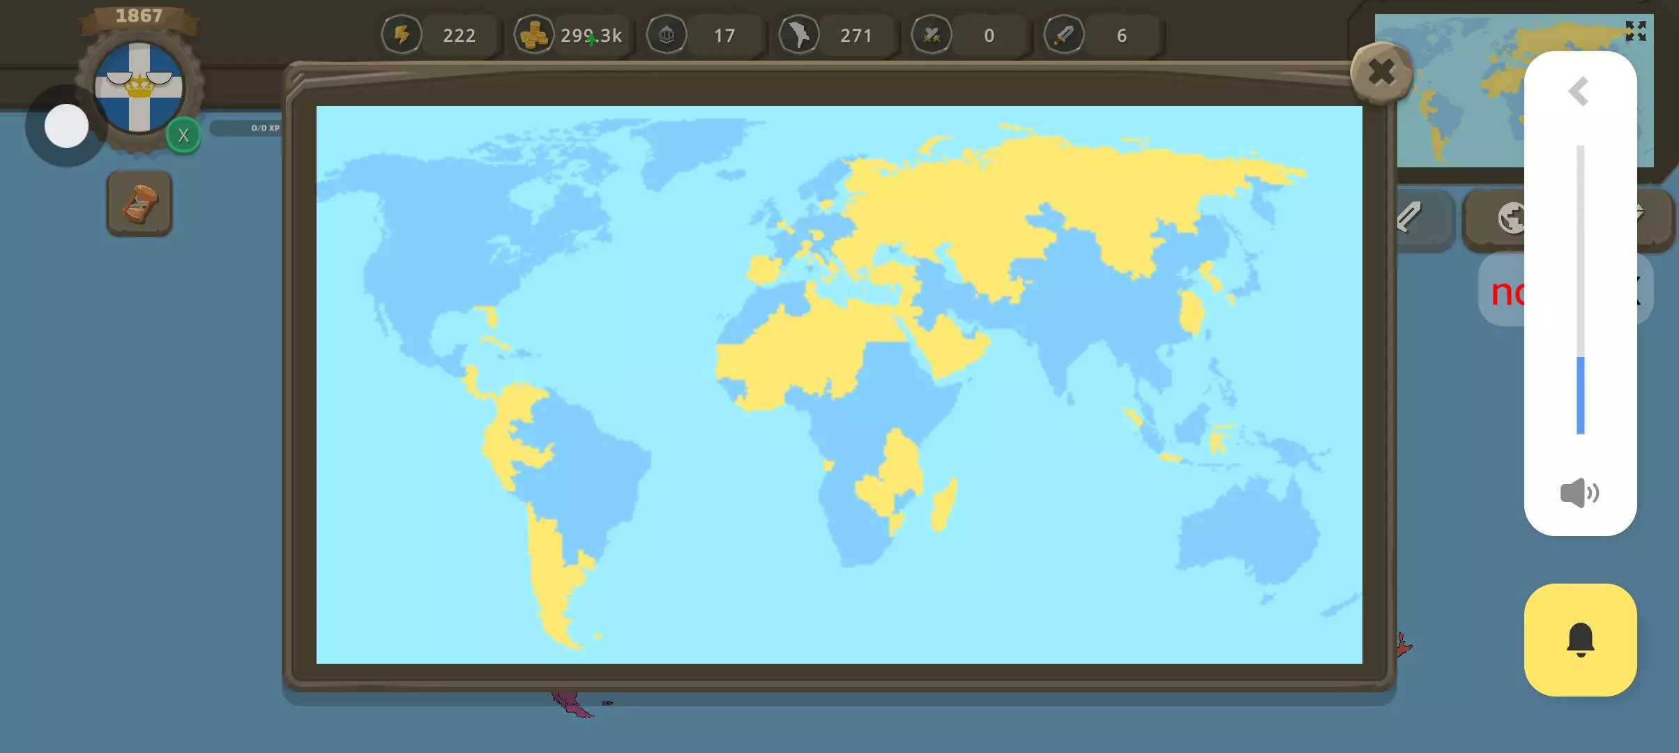Collapse volume panel with left chevron

[1579, 91]
